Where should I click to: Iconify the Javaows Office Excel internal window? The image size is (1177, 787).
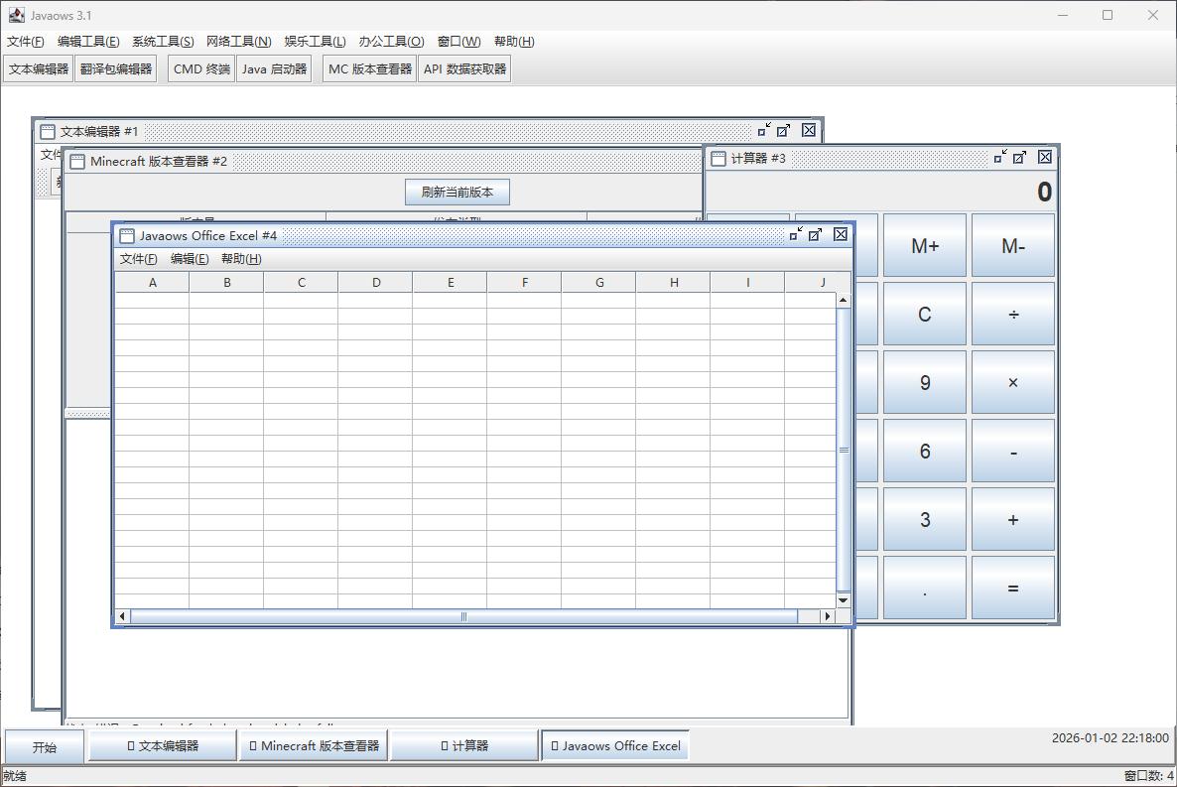[x=796, y=234]
